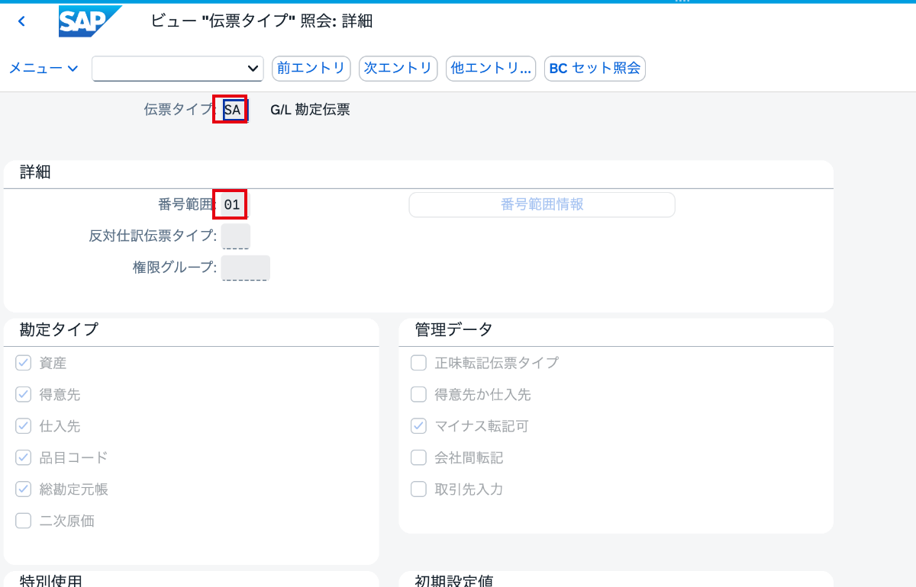Click the 勘定タイプ section header
The width and height of the screenshot is (916, 587).
coord(59,329)
